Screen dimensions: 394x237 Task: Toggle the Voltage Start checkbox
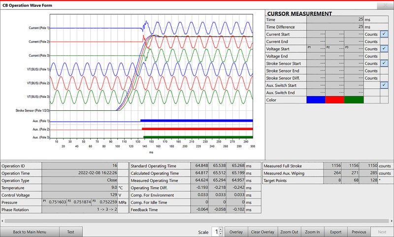pos(384,48)
